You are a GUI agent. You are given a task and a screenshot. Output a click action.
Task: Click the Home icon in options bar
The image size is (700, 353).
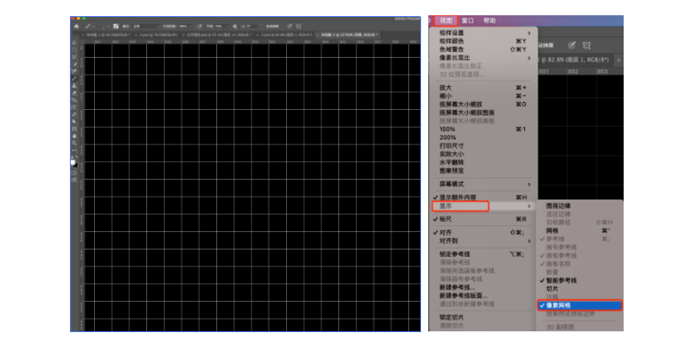point(76,26)
